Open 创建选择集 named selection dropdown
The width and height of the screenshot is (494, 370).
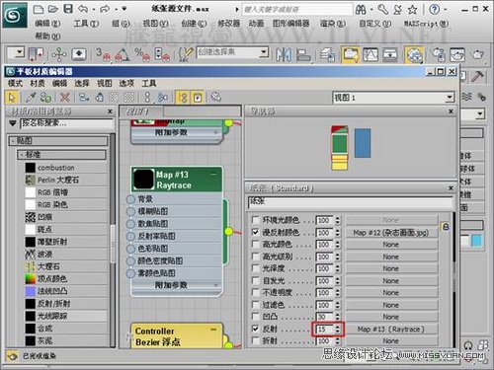263,52
